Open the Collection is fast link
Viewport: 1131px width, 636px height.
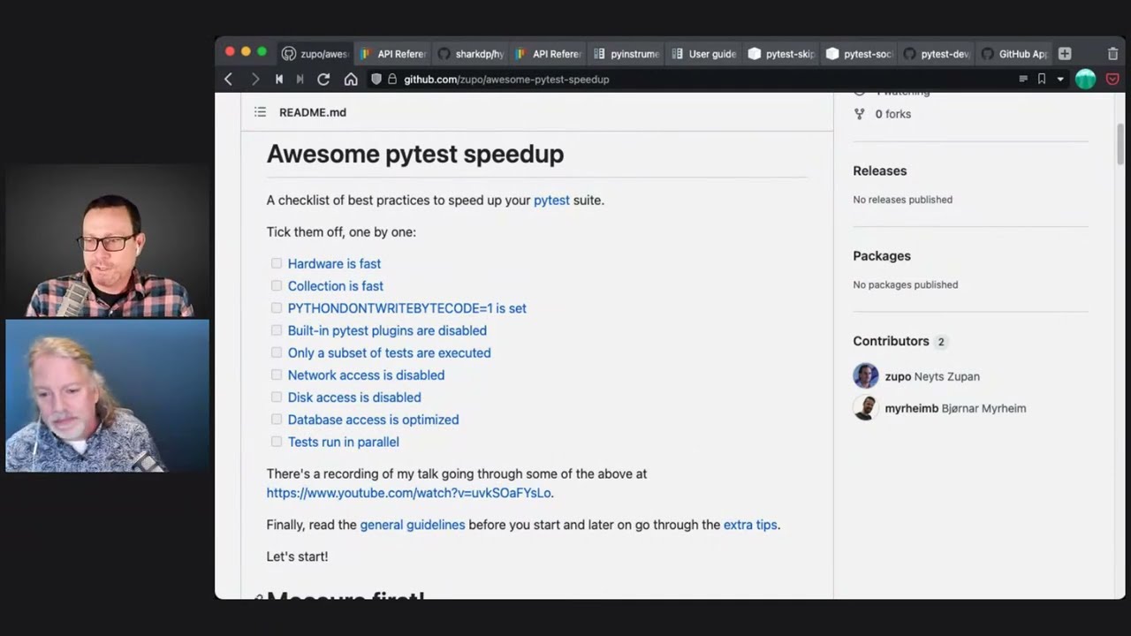point(336,285)
